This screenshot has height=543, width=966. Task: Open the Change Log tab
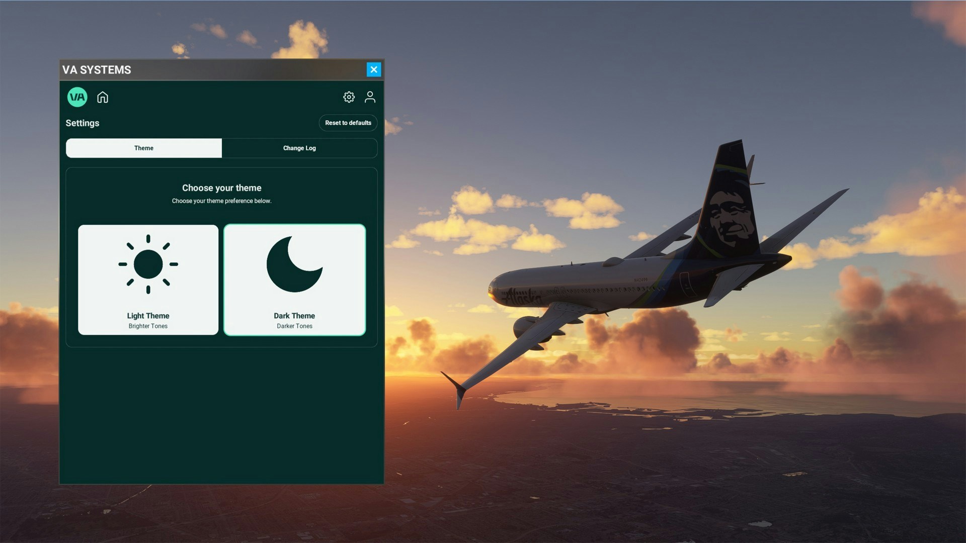coord(299,148)
